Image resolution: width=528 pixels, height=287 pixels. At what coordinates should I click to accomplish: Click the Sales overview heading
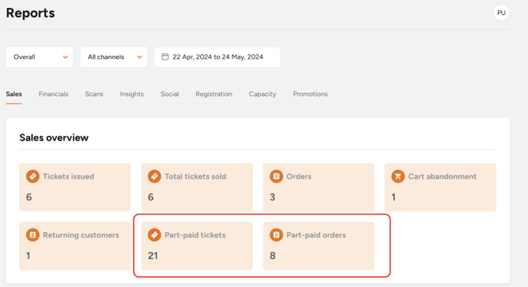click(x=54, y=138)
